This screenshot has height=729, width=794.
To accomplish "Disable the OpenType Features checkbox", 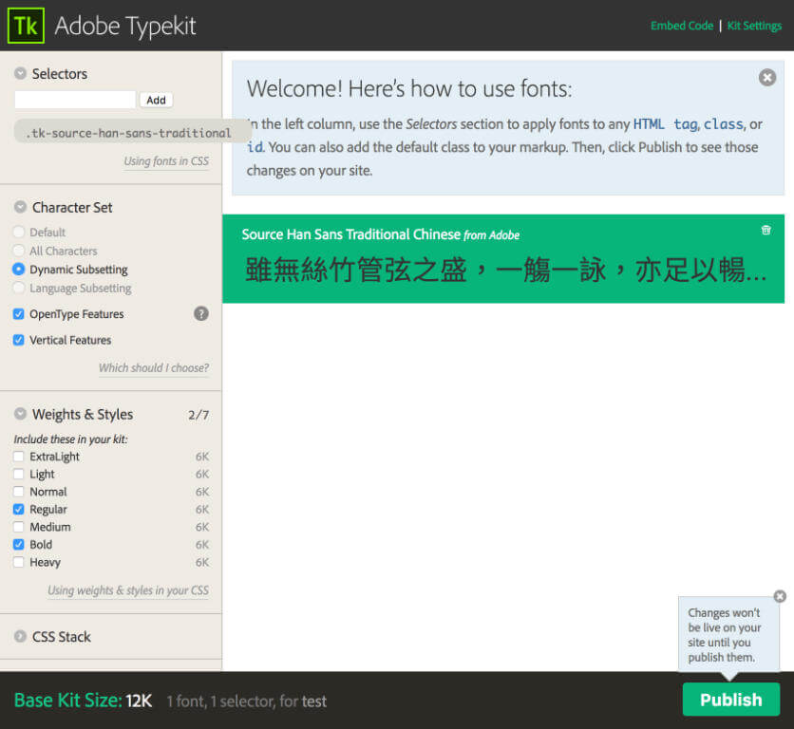I will (16, 313).
